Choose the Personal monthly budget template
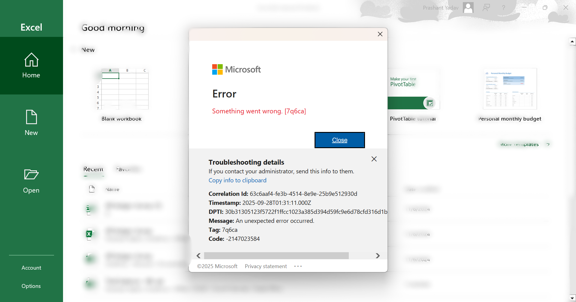The width and height of the screenshot is (576, 302). [x=510, y=89]
